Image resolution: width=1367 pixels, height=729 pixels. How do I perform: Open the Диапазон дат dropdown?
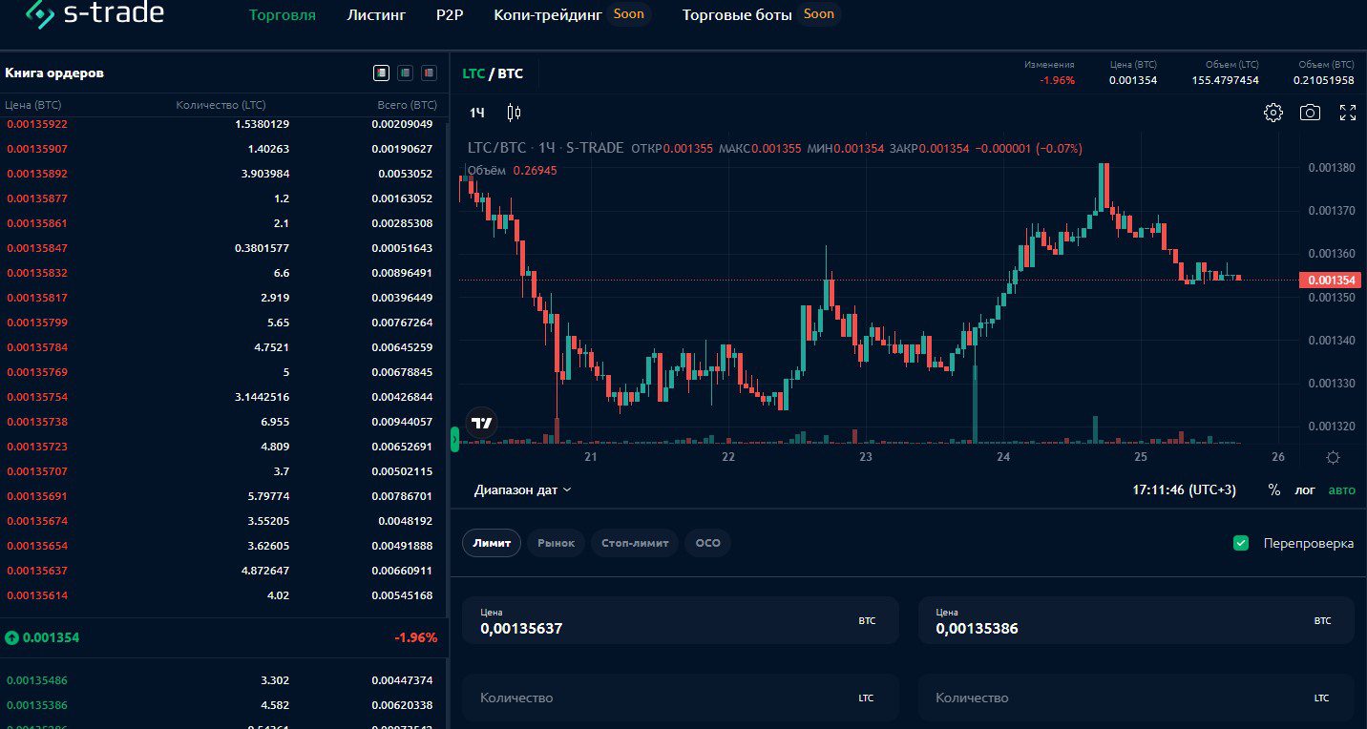[523, 489]
